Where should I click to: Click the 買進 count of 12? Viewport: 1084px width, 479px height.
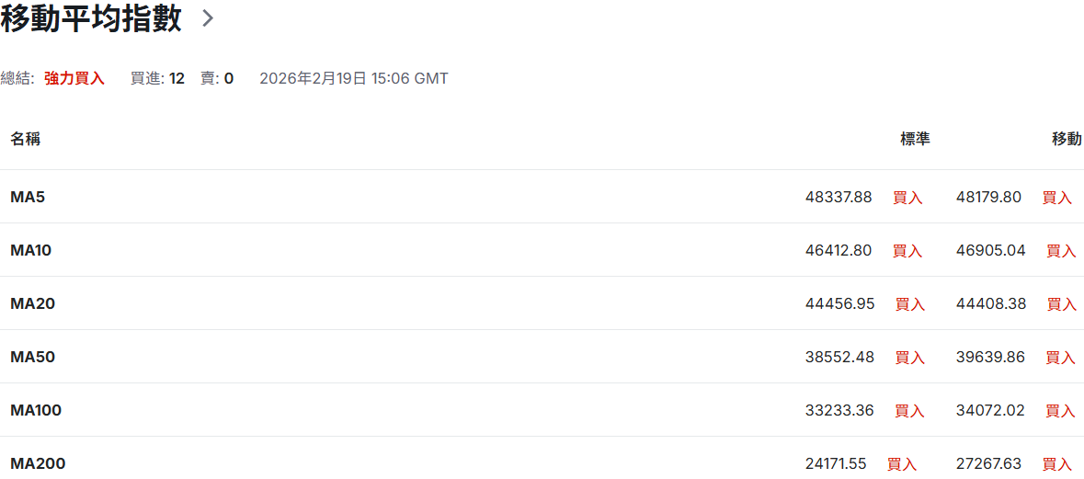coord(177,78)
